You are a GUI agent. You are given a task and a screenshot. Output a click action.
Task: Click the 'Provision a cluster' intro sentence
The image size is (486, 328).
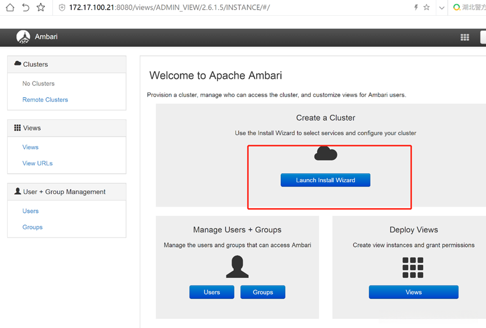tap(276, 95)
